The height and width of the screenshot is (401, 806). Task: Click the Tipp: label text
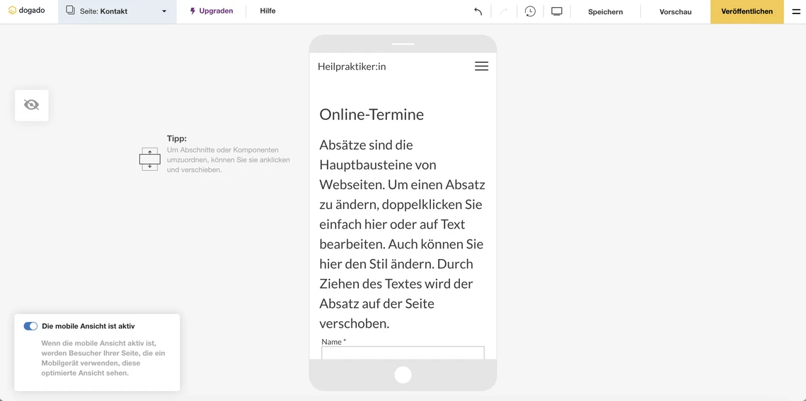click(x=177, y=138)
